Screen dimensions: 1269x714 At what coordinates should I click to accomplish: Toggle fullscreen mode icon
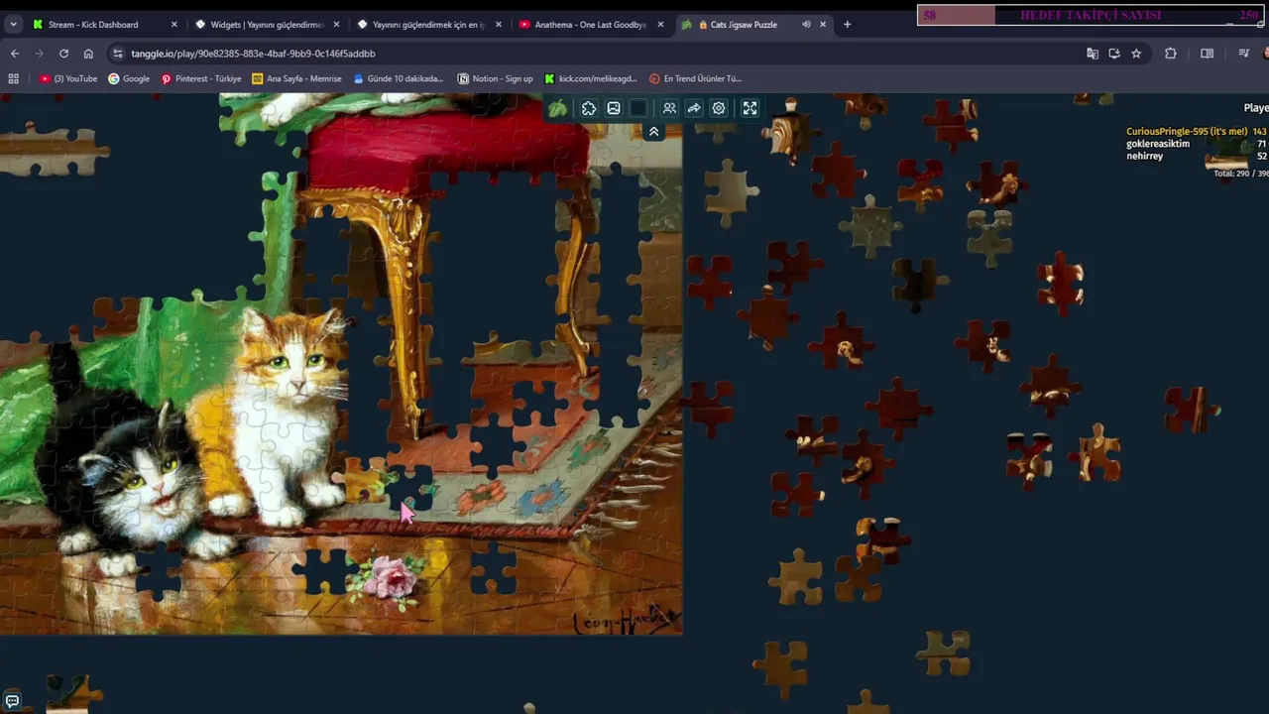pos(750,108)
